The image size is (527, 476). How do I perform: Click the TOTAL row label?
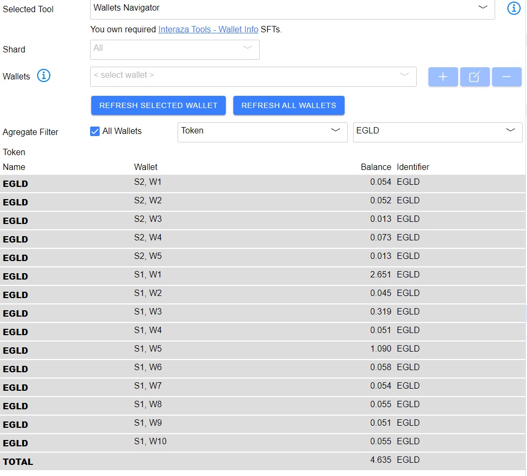click(x=18, y=462)
